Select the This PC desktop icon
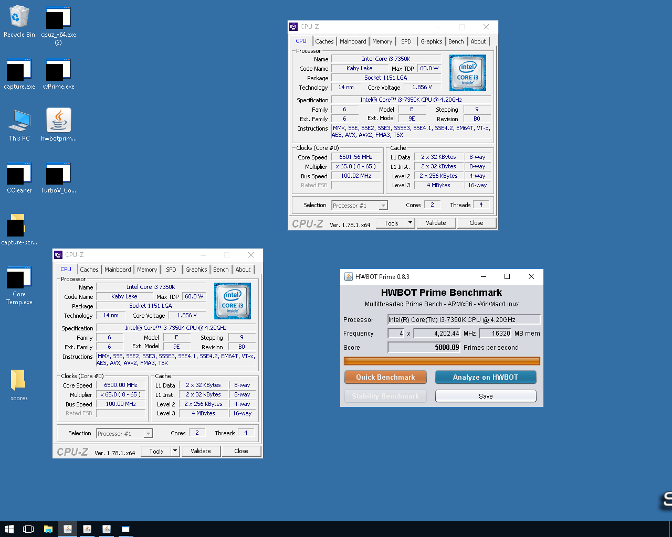This screenshot has height=537, width=672. tap(19, 125)
